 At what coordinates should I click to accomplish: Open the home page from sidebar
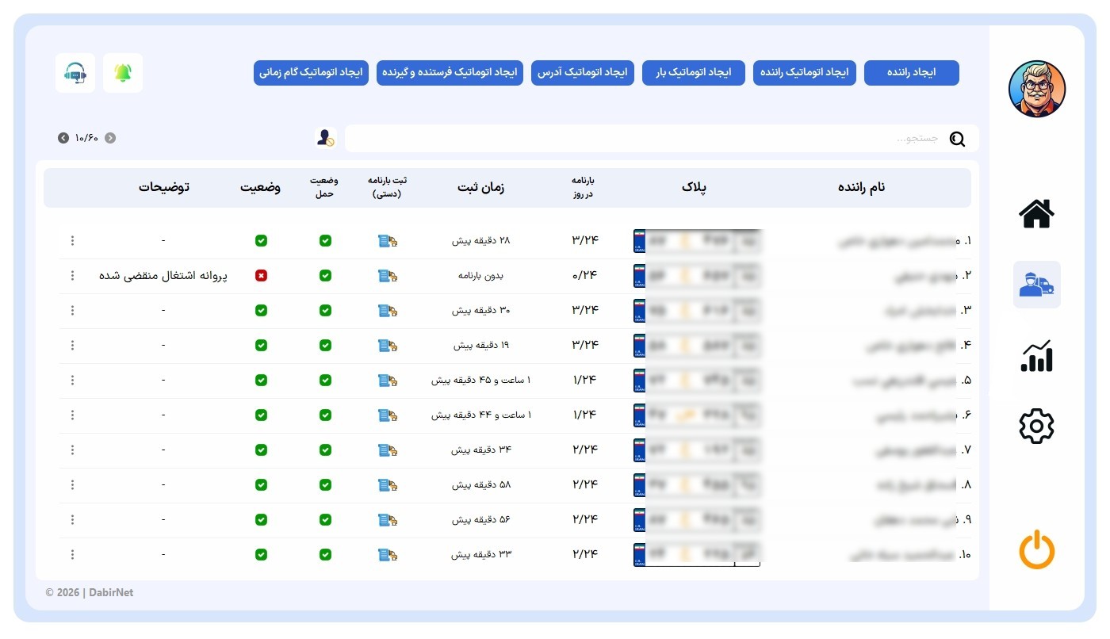[1036, 213]
